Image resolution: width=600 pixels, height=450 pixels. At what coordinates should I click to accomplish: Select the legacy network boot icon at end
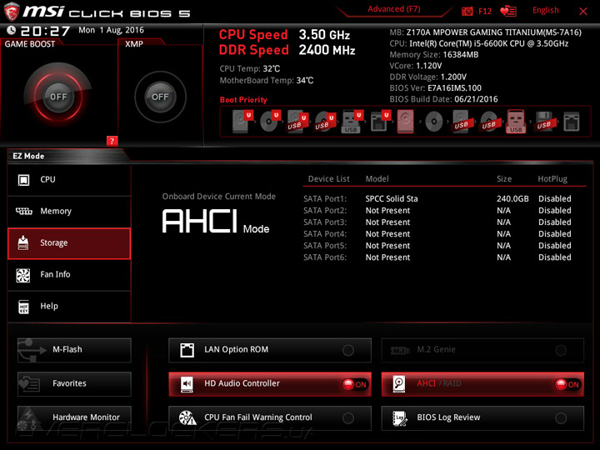coord(572,122)
